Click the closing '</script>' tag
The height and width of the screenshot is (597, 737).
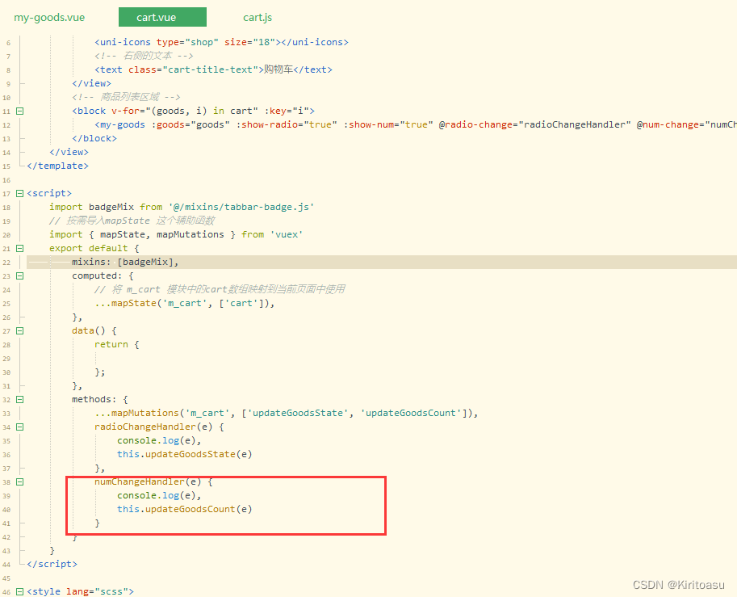coord(52,564)
